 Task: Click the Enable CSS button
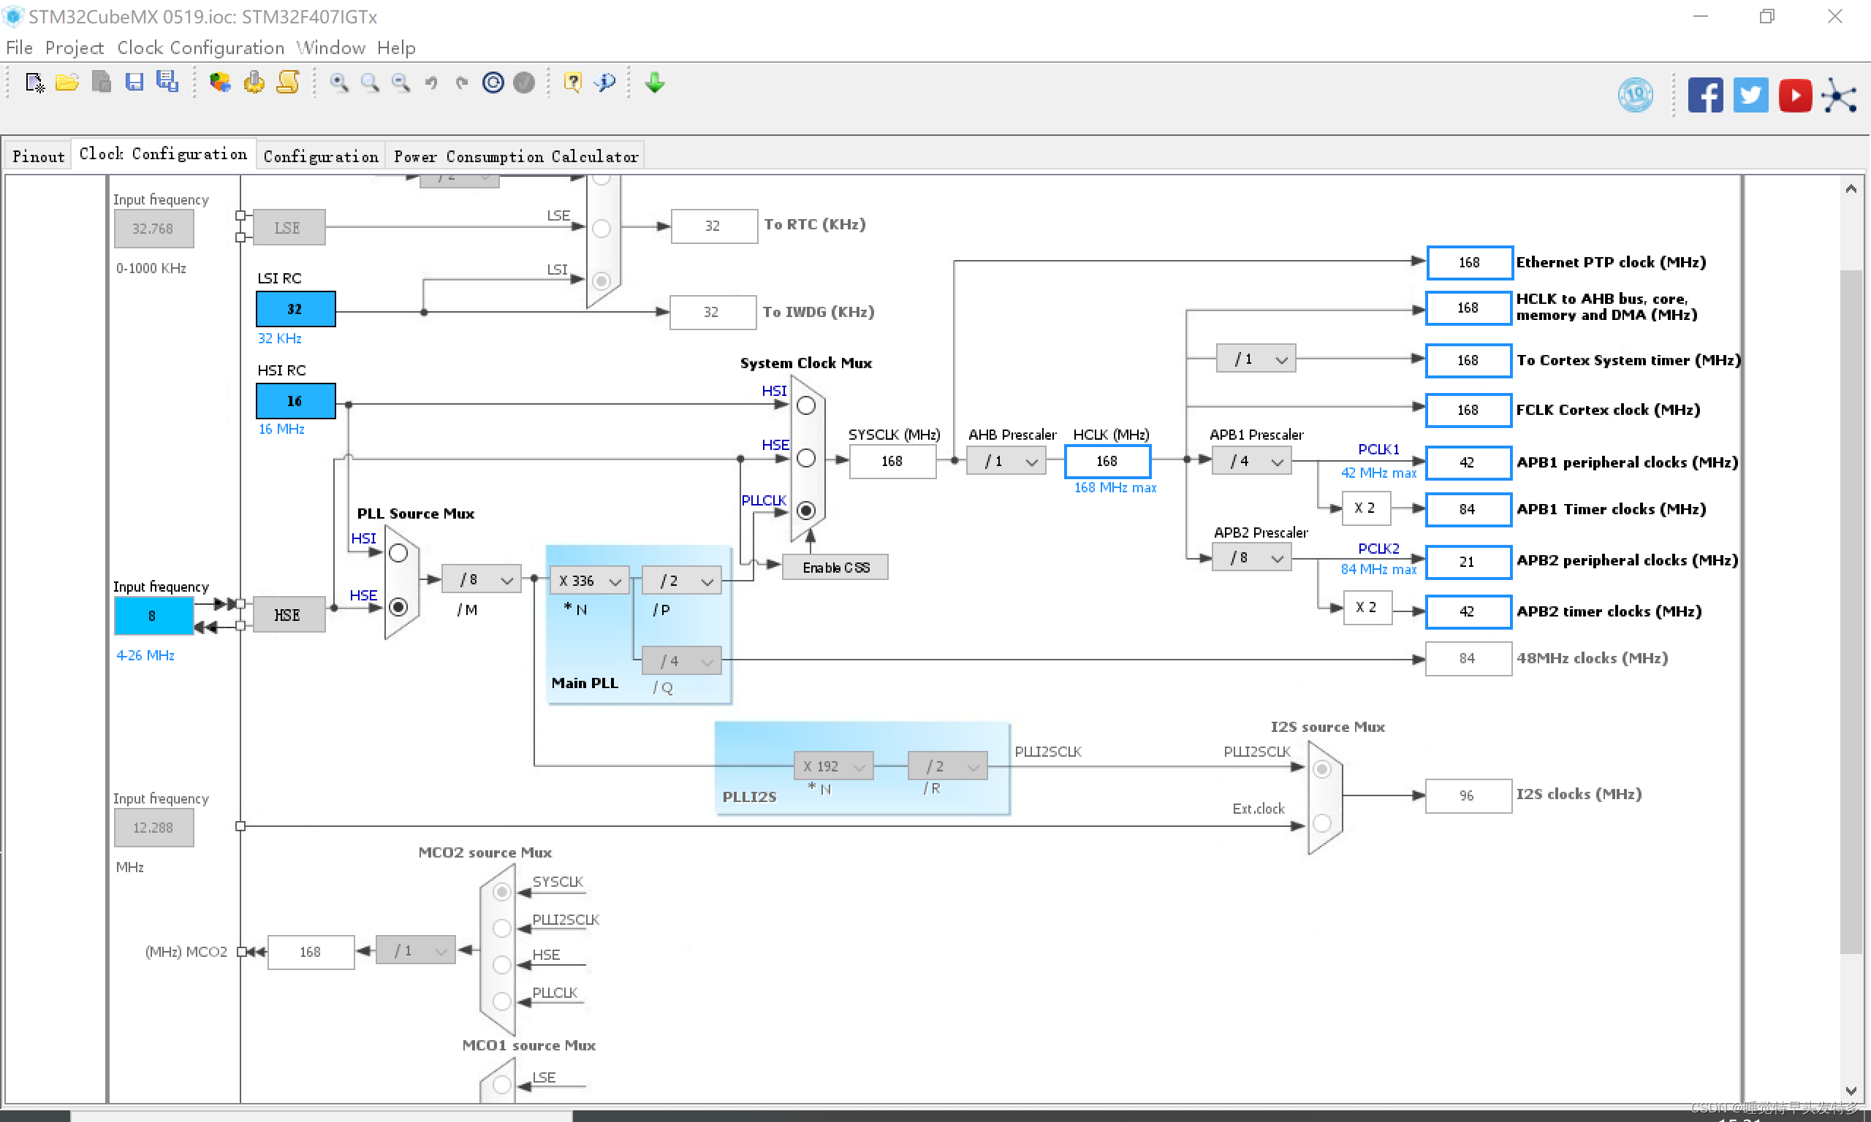pos(834,566)
